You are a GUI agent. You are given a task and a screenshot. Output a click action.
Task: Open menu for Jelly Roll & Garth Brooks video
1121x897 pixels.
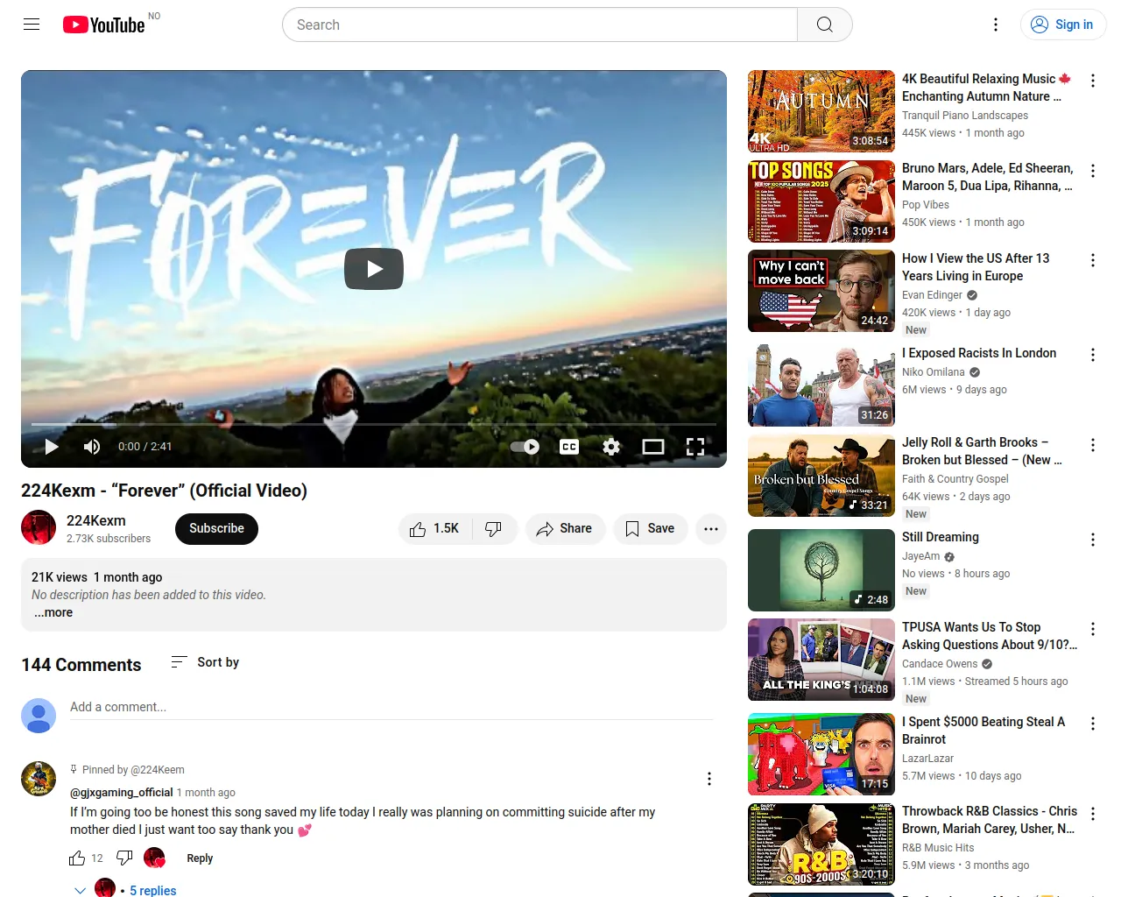pyautogui.click(x=1093, y=445)
